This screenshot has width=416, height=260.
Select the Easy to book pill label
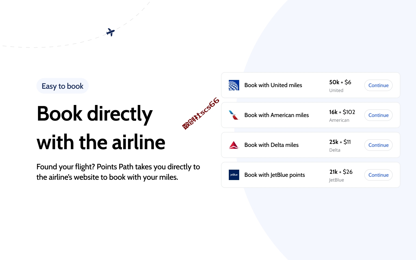(x=62, y=86)
